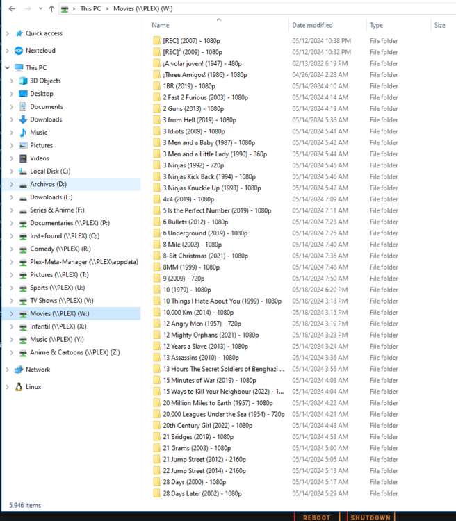Click the Local Disk (C:) drive icon

click(x=23, y=172)
